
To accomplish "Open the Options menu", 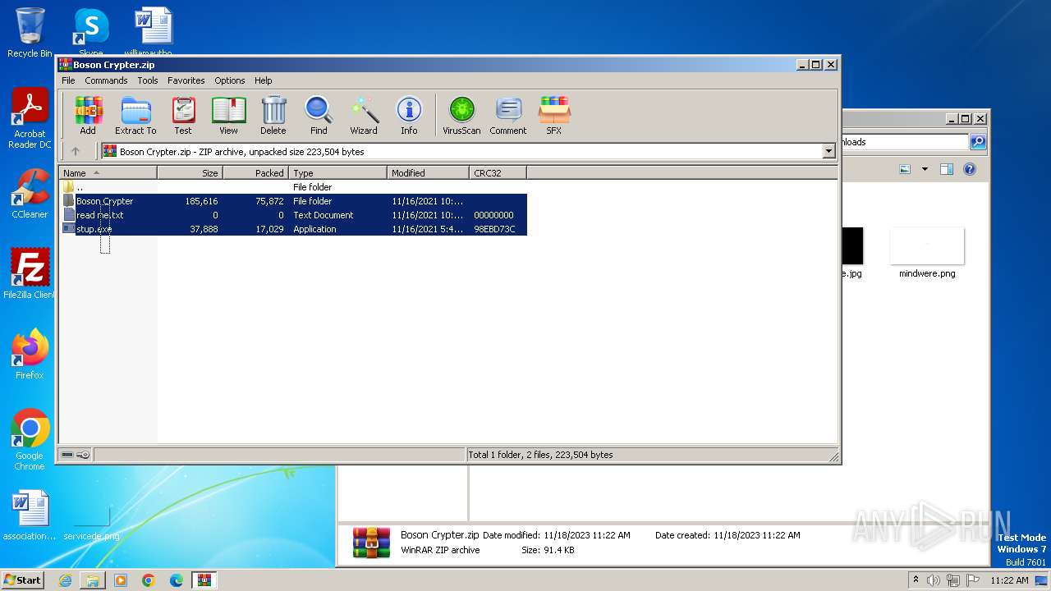I will point(230,80).
